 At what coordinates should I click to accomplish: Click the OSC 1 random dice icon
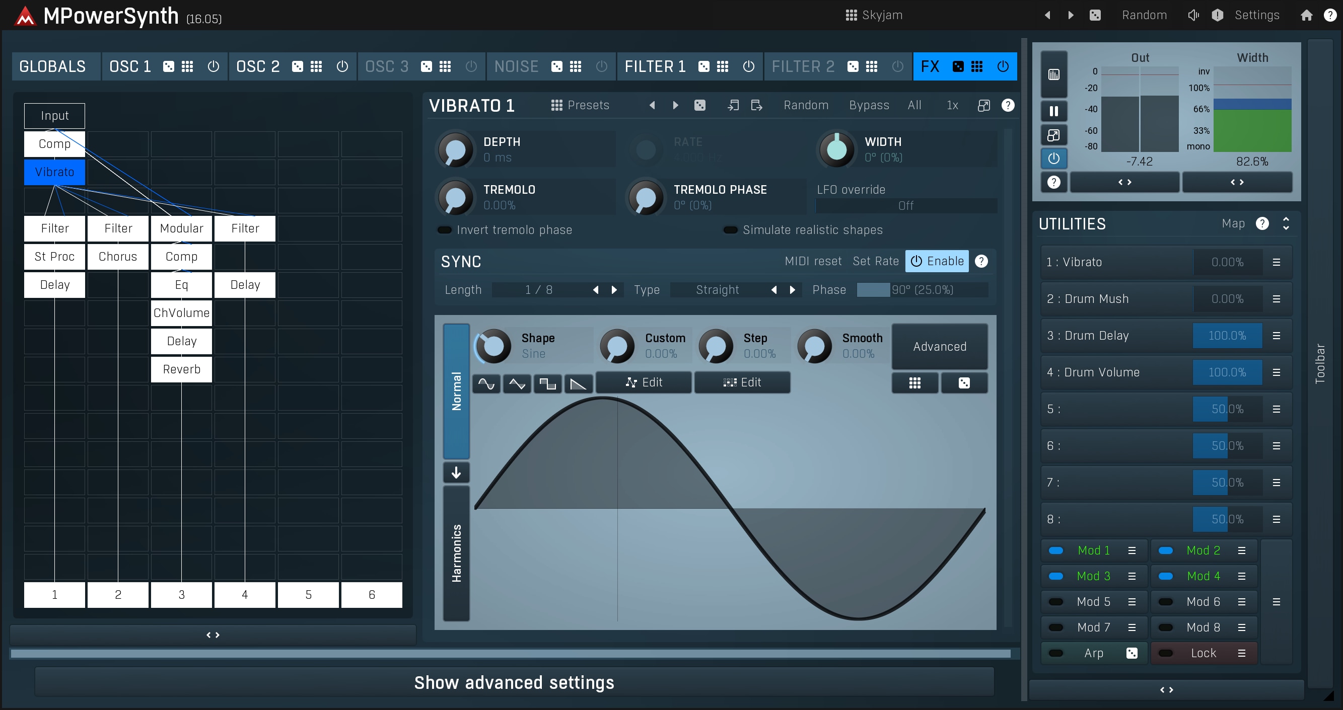click(168, 66)
